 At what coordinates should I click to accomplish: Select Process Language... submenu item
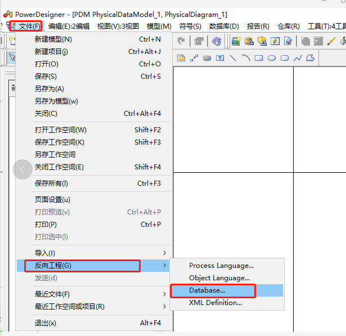pyautogui.click(x=227, y=266)
